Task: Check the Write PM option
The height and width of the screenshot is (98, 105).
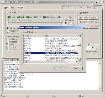Action: coord(8,42)
